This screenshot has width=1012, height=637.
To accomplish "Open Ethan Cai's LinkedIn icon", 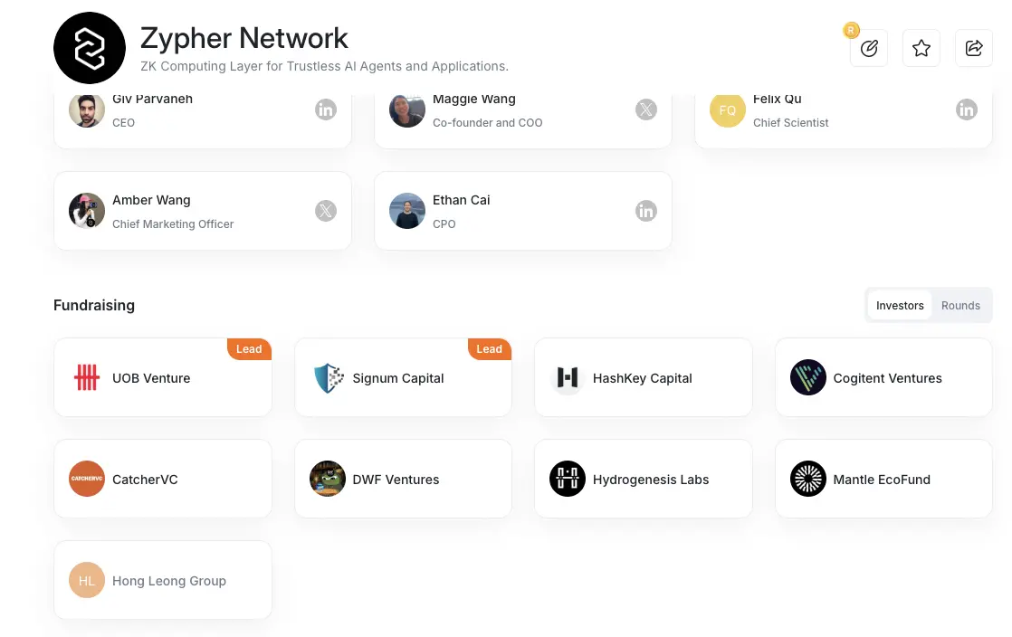I will click(x=646, y=212).
